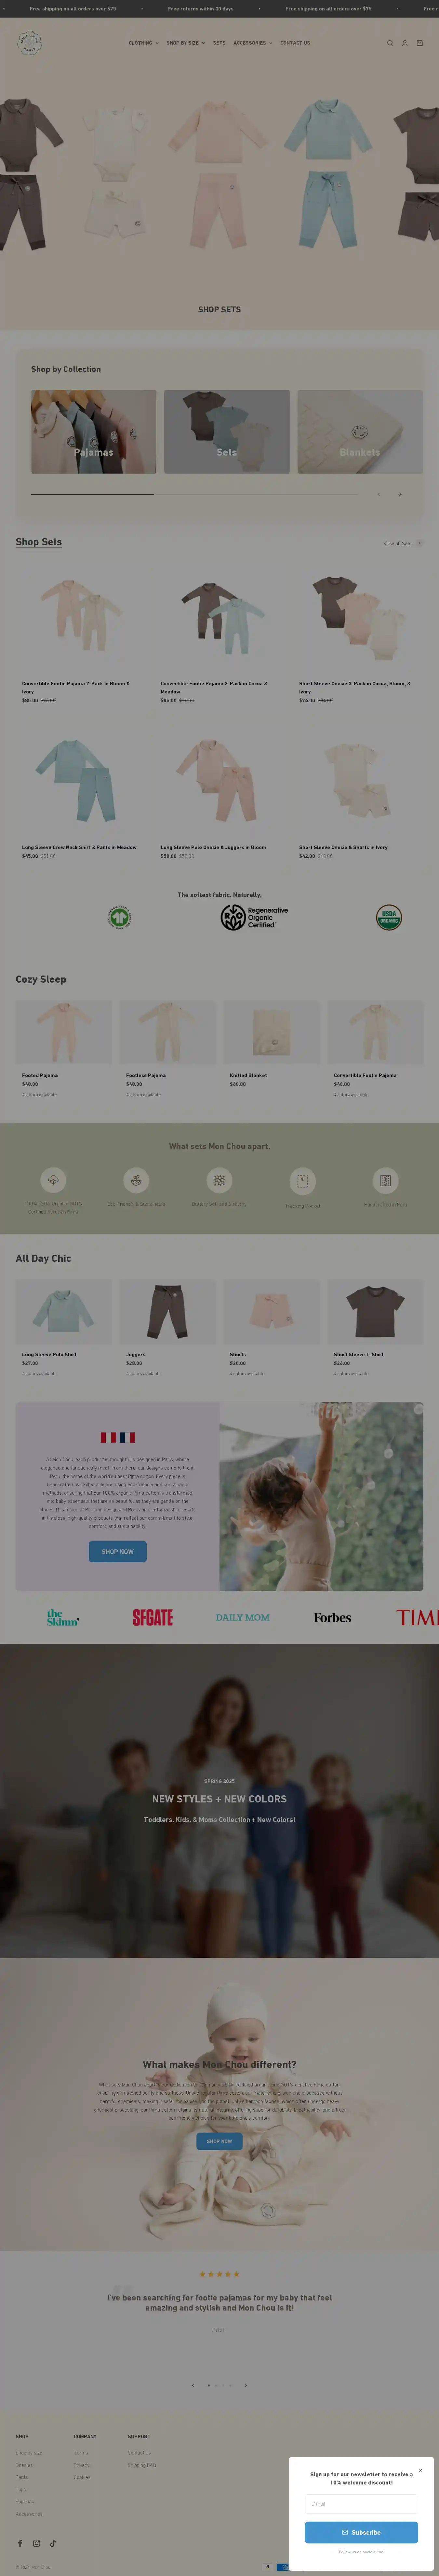
Task: Close the newsletter signup popup
Action: click(x=420, y=2470)
